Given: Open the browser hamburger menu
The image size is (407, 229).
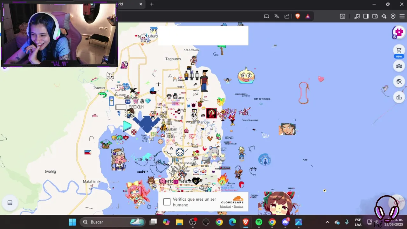Looking at the screenshot, I should pos(402,16).
